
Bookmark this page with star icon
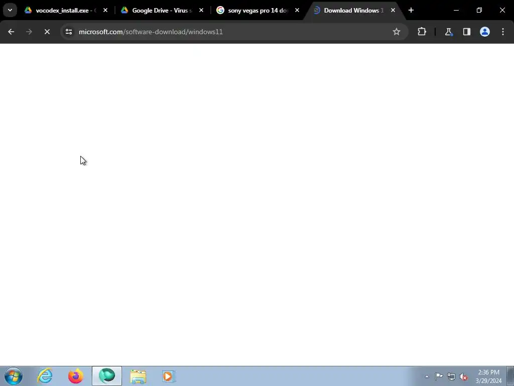click(x=397, y=32)
